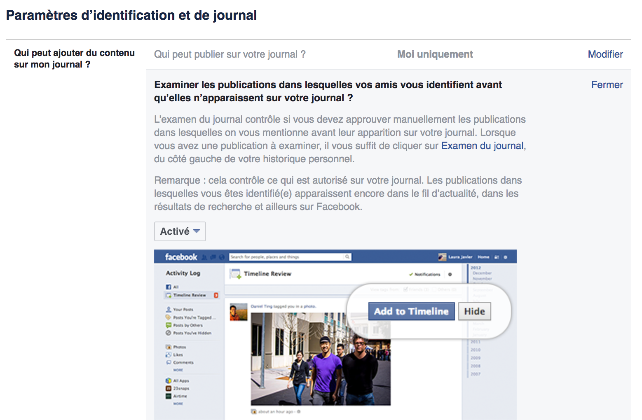Screen dimensions: 642x420
Task: Click the paragraph starting with 'Remarque :'
Action: (338, 194)
